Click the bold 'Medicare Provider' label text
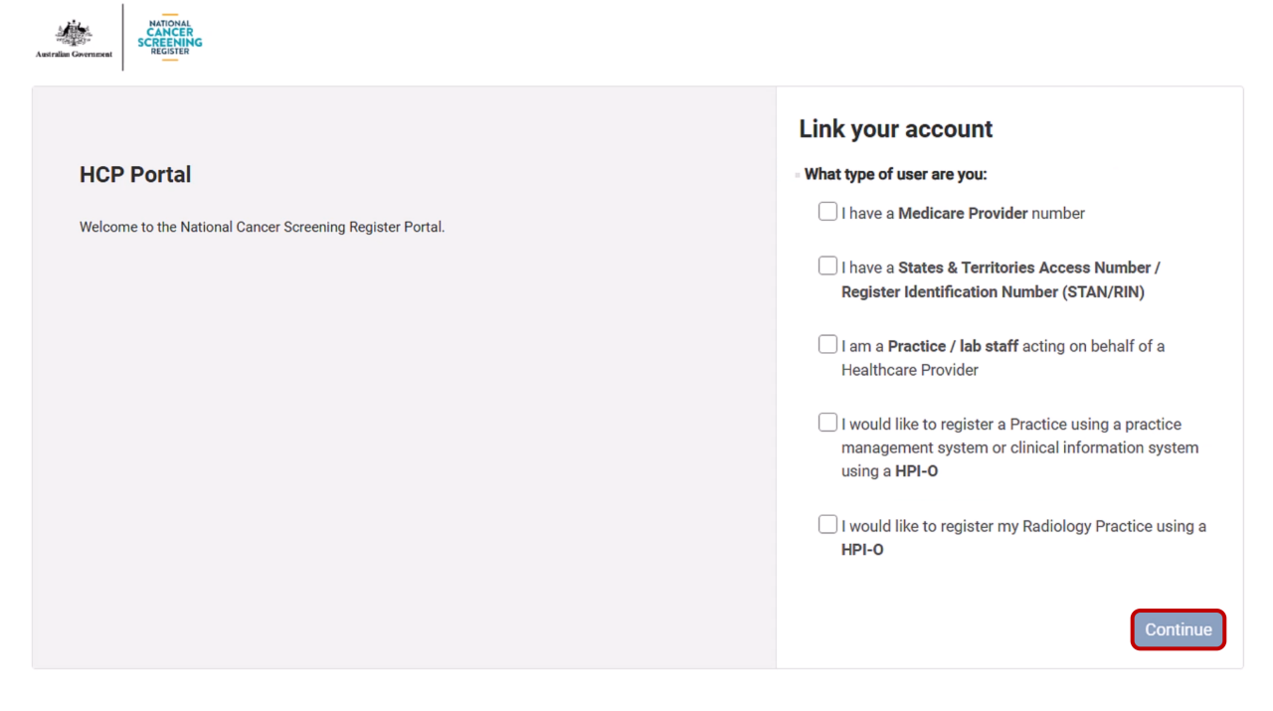 (x=963, y=213)
